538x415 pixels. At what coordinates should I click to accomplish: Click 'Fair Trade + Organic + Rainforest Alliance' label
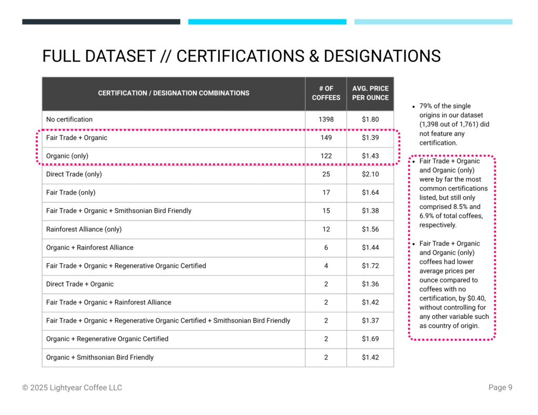click(109, 302)
